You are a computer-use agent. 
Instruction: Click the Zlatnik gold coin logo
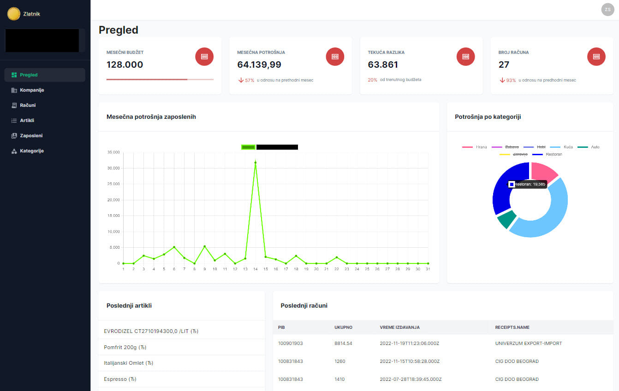coord(14,14)
